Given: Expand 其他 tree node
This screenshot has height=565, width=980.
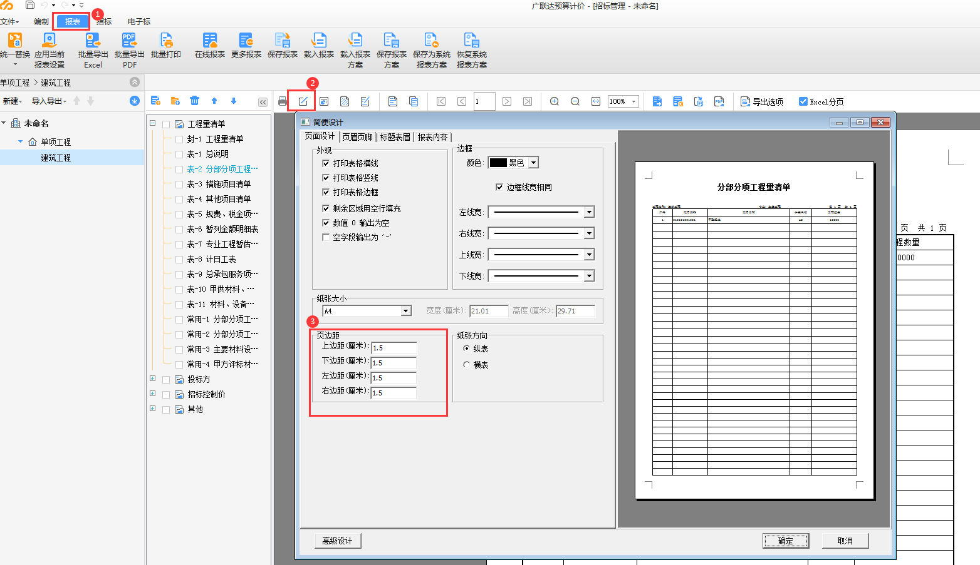Looking at the screenshot, I should [x=152, y=409].
